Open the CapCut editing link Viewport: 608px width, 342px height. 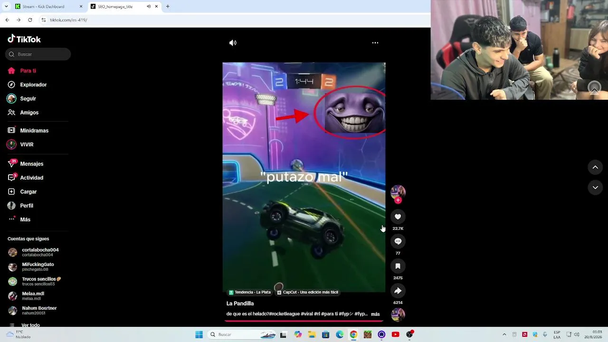(308, 292)
